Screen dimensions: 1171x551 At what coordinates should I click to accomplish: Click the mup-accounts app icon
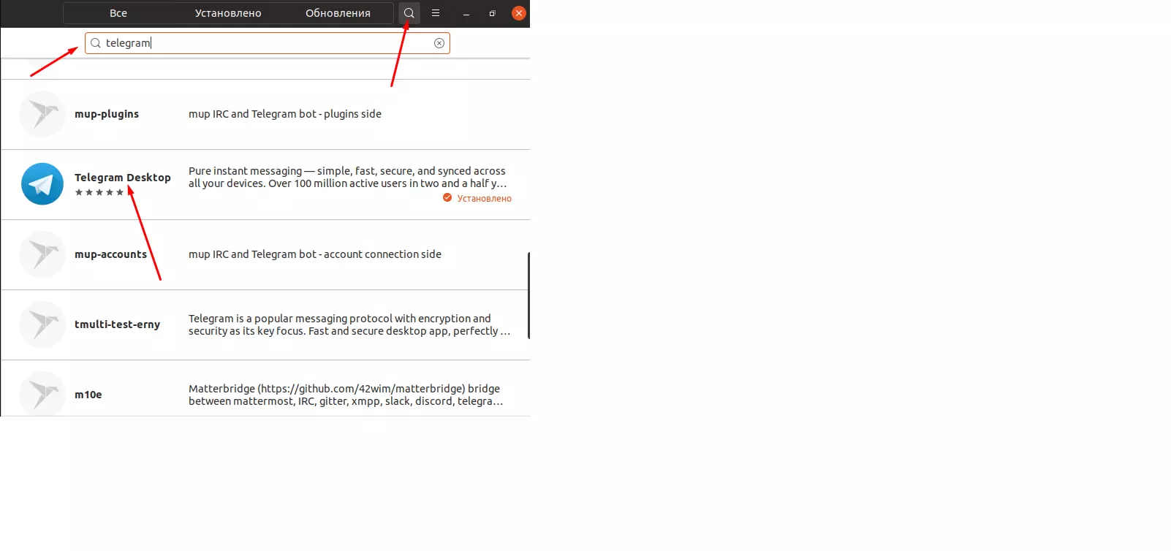pos(42,254)
